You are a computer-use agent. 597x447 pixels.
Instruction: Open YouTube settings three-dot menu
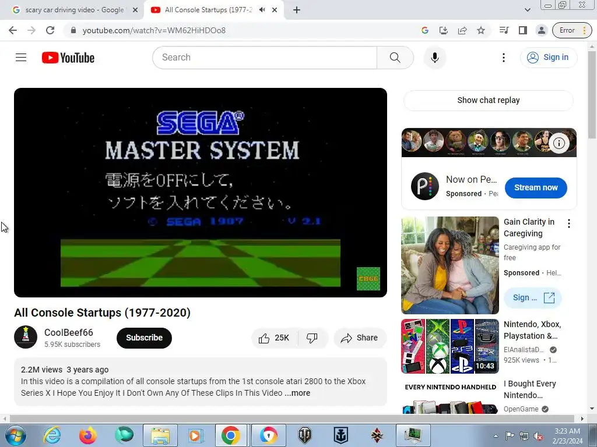point(503,58)
